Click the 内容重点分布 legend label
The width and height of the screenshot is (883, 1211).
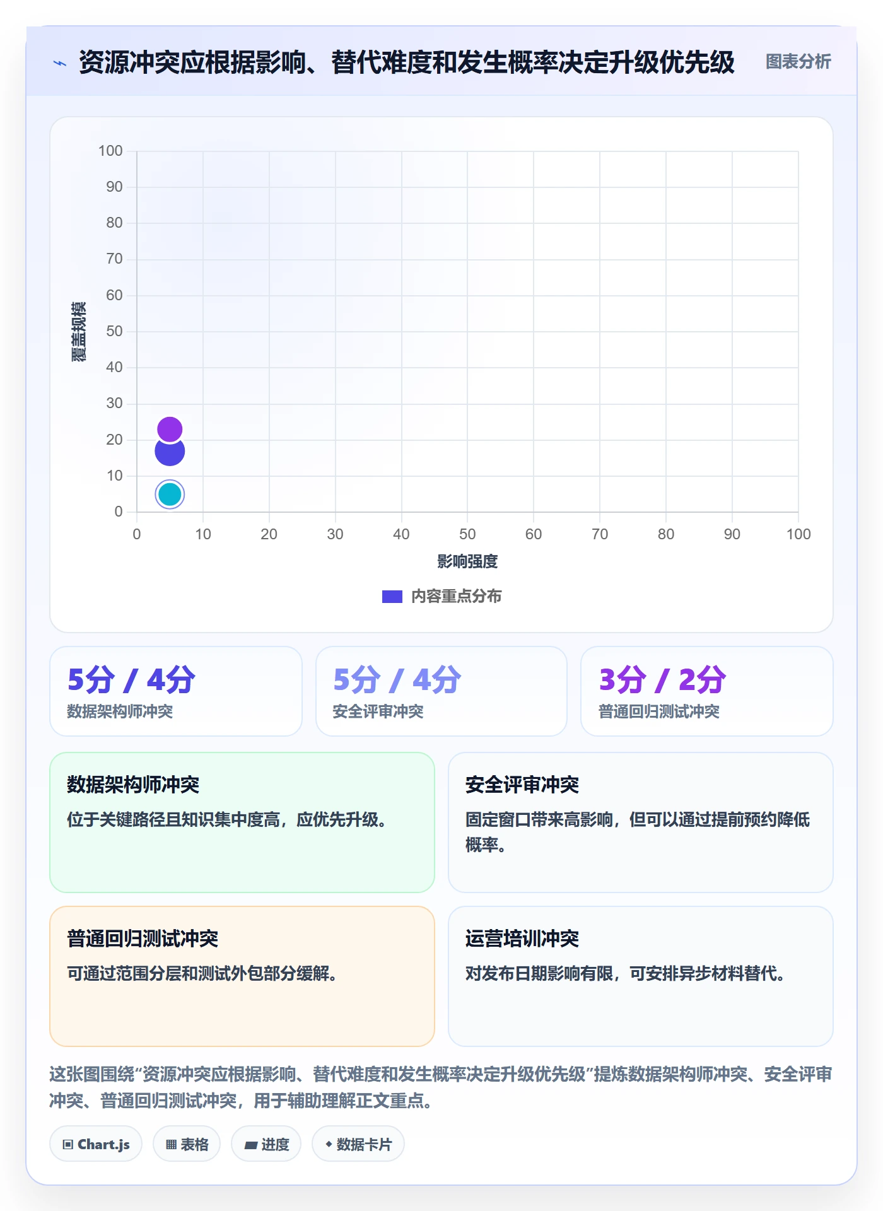(x=456, y=596)
